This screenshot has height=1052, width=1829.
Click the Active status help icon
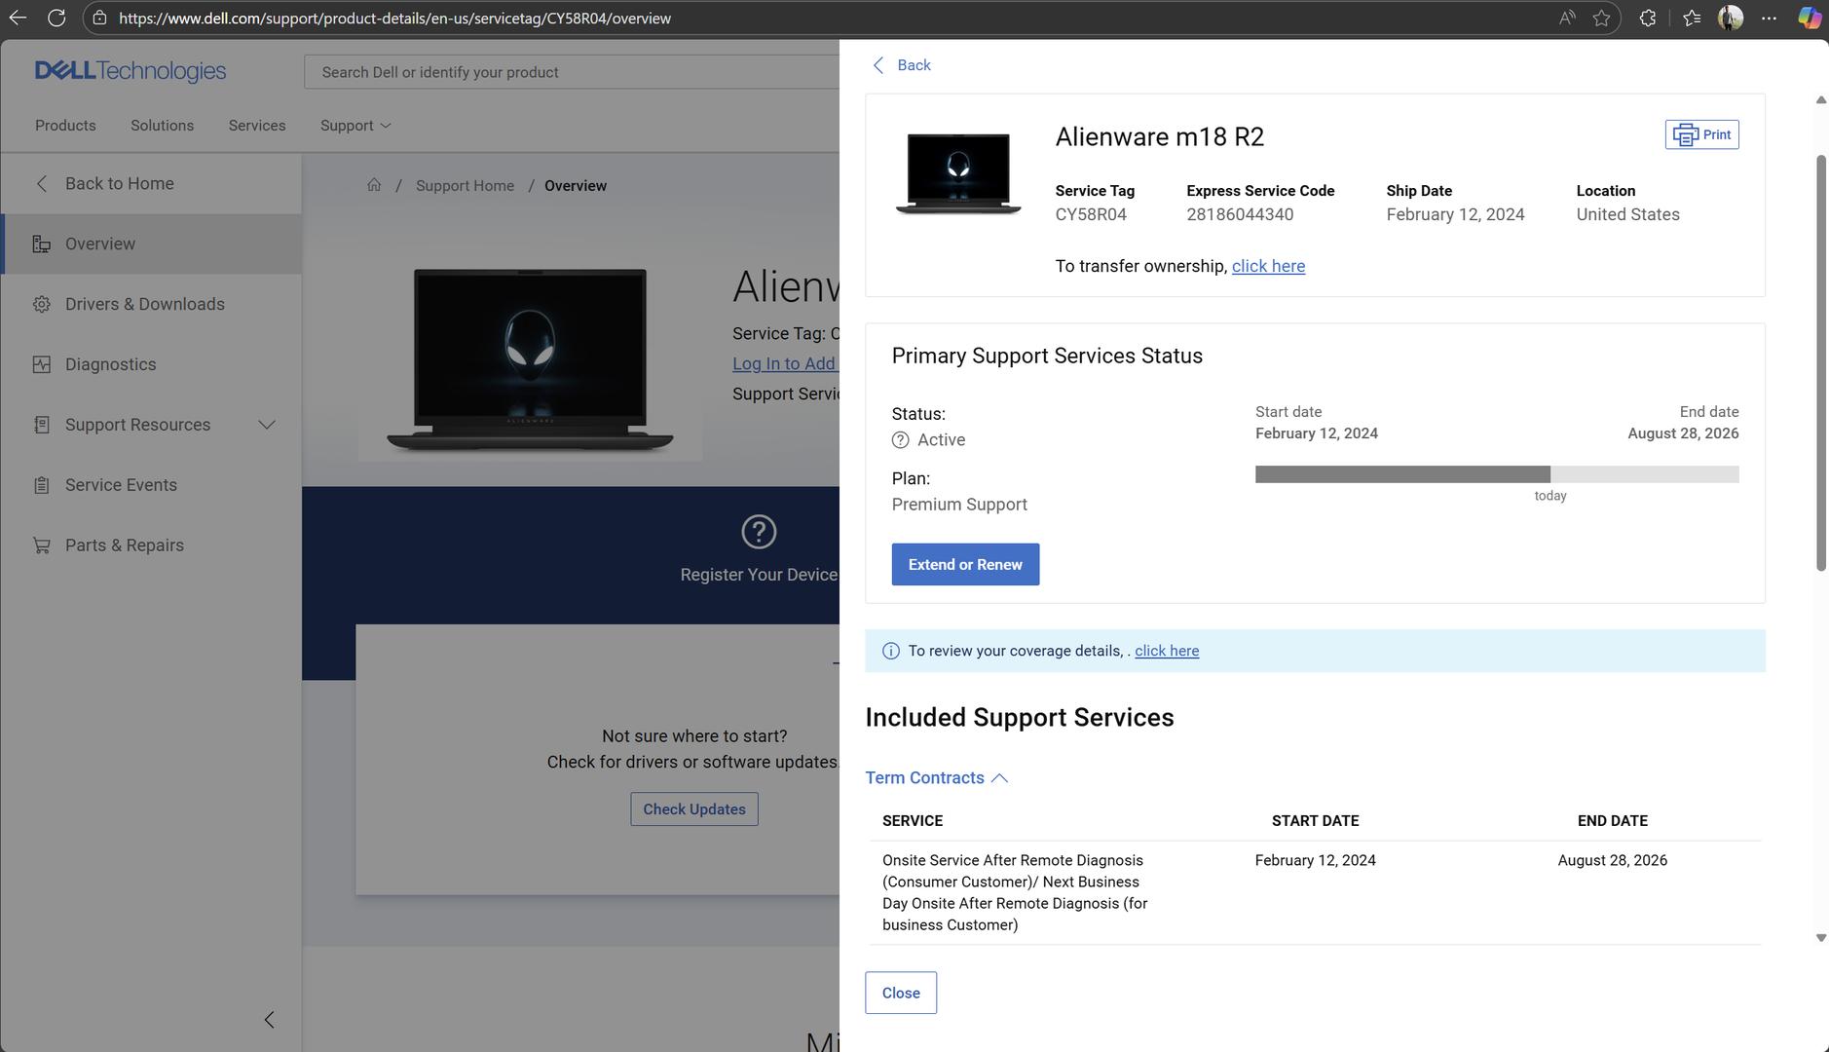pyautogui.click(x=901, y=440)
